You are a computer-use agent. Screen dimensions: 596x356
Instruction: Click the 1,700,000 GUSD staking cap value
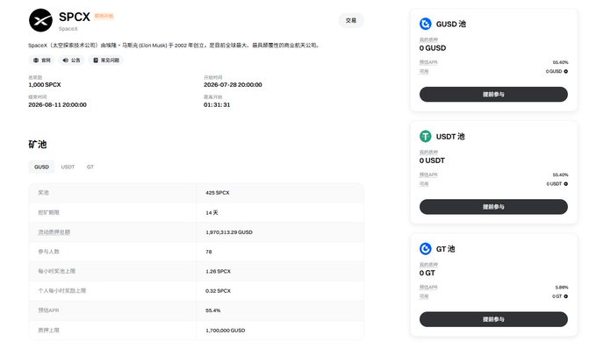(x=225, y=331)
